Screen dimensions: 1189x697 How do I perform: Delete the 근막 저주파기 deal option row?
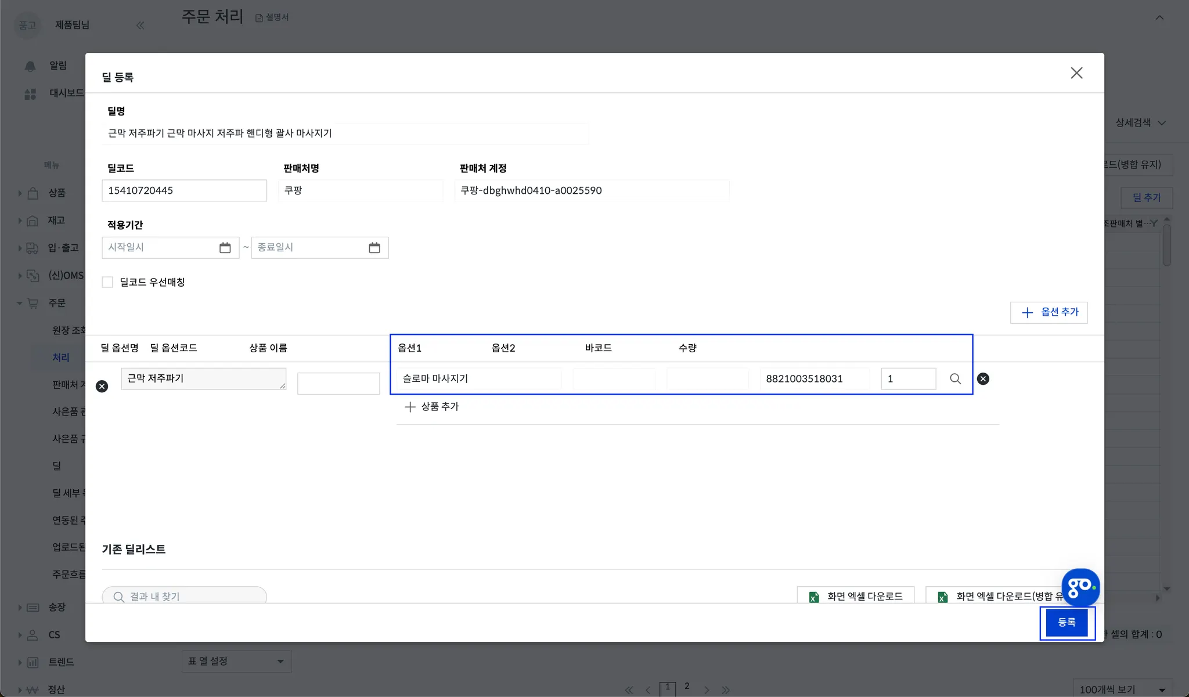(x=102, y=387)
